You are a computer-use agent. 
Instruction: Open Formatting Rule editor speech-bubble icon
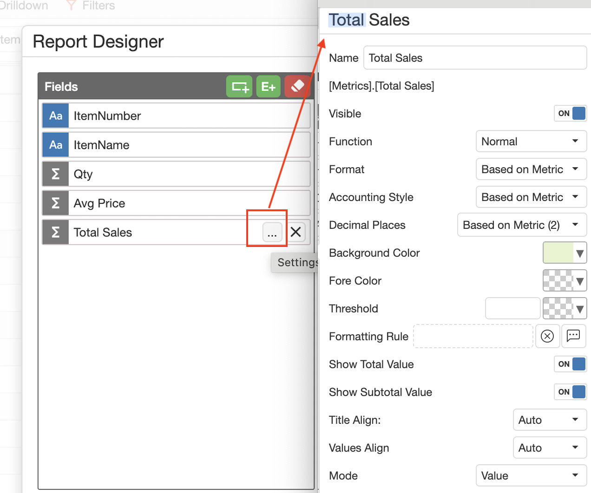(573, 336)
